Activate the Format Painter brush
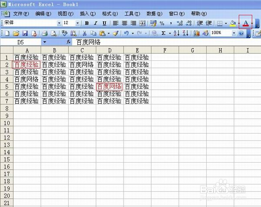 pos(116,33)
